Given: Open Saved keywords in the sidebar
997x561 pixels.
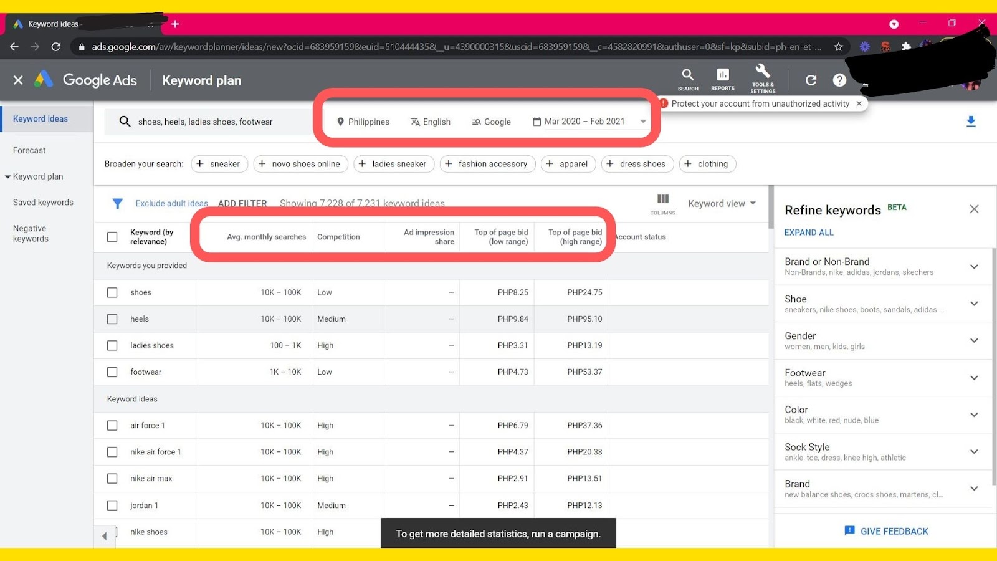Looking at the screenshot, I should click(43, 203).
